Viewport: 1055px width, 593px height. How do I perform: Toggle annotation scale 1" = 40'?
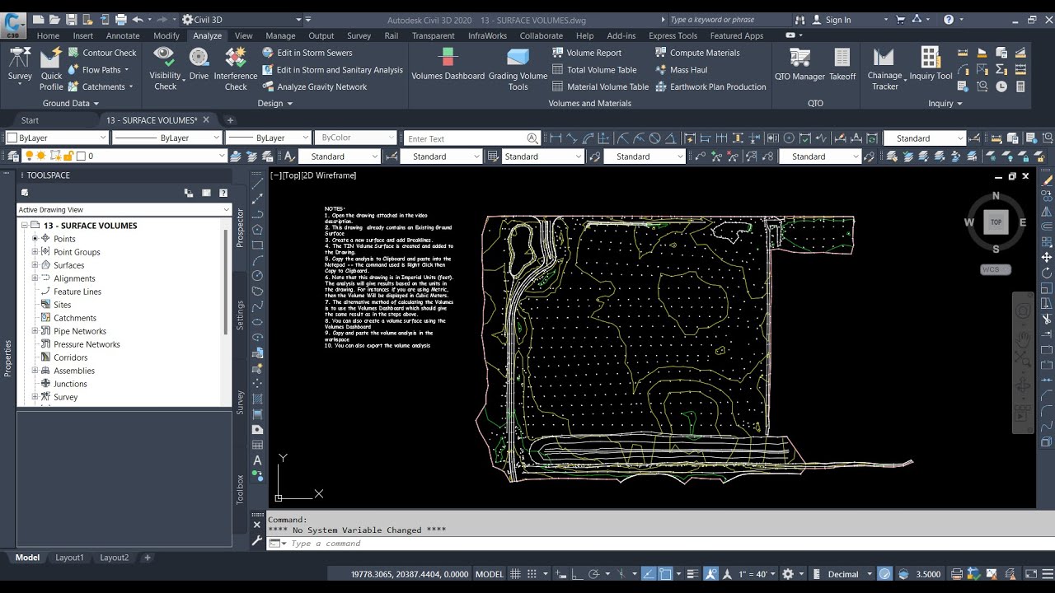[753, 574]
